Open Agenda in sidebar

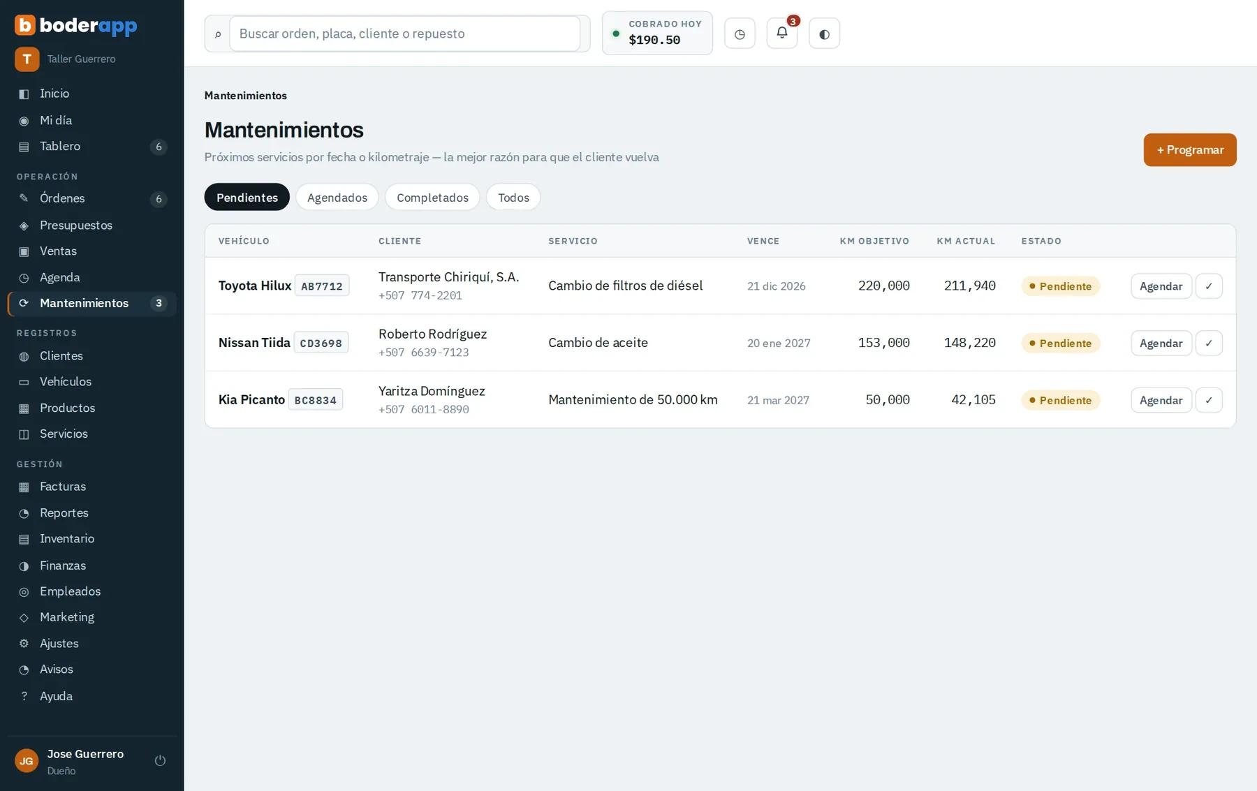[91, 278]
